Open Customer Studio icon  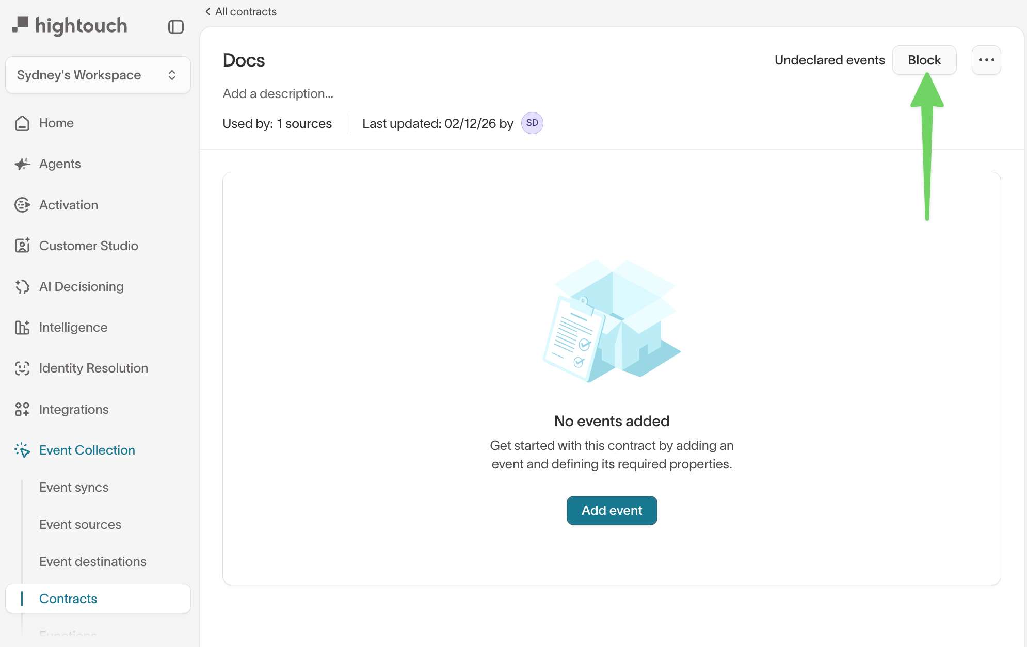[x=22, y=246]
